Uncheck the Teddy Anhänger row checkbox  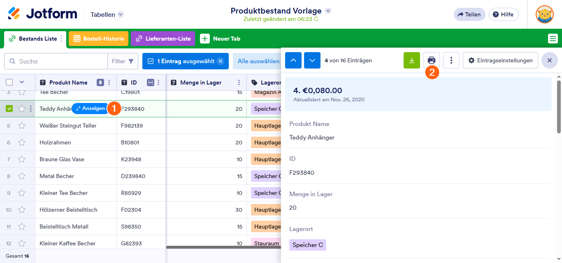[9, 109]
